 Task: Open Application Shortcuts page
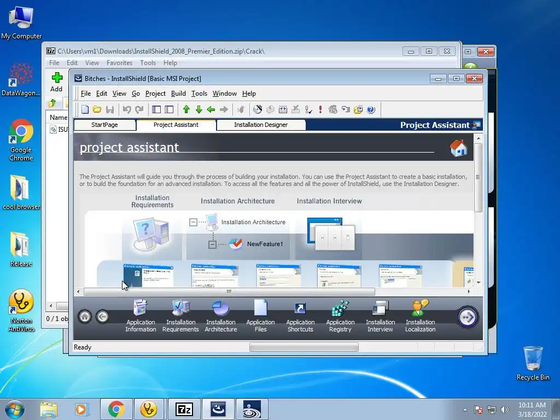tap(300, 316)
